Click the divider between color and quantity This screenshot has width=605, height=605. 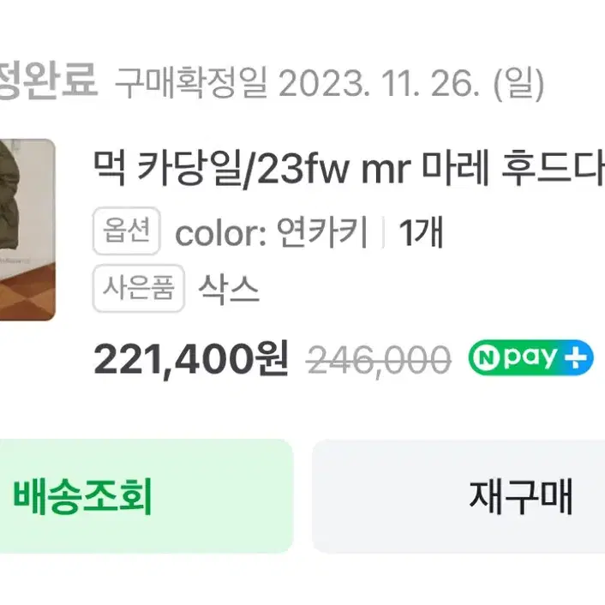click(x=383, y=232)
